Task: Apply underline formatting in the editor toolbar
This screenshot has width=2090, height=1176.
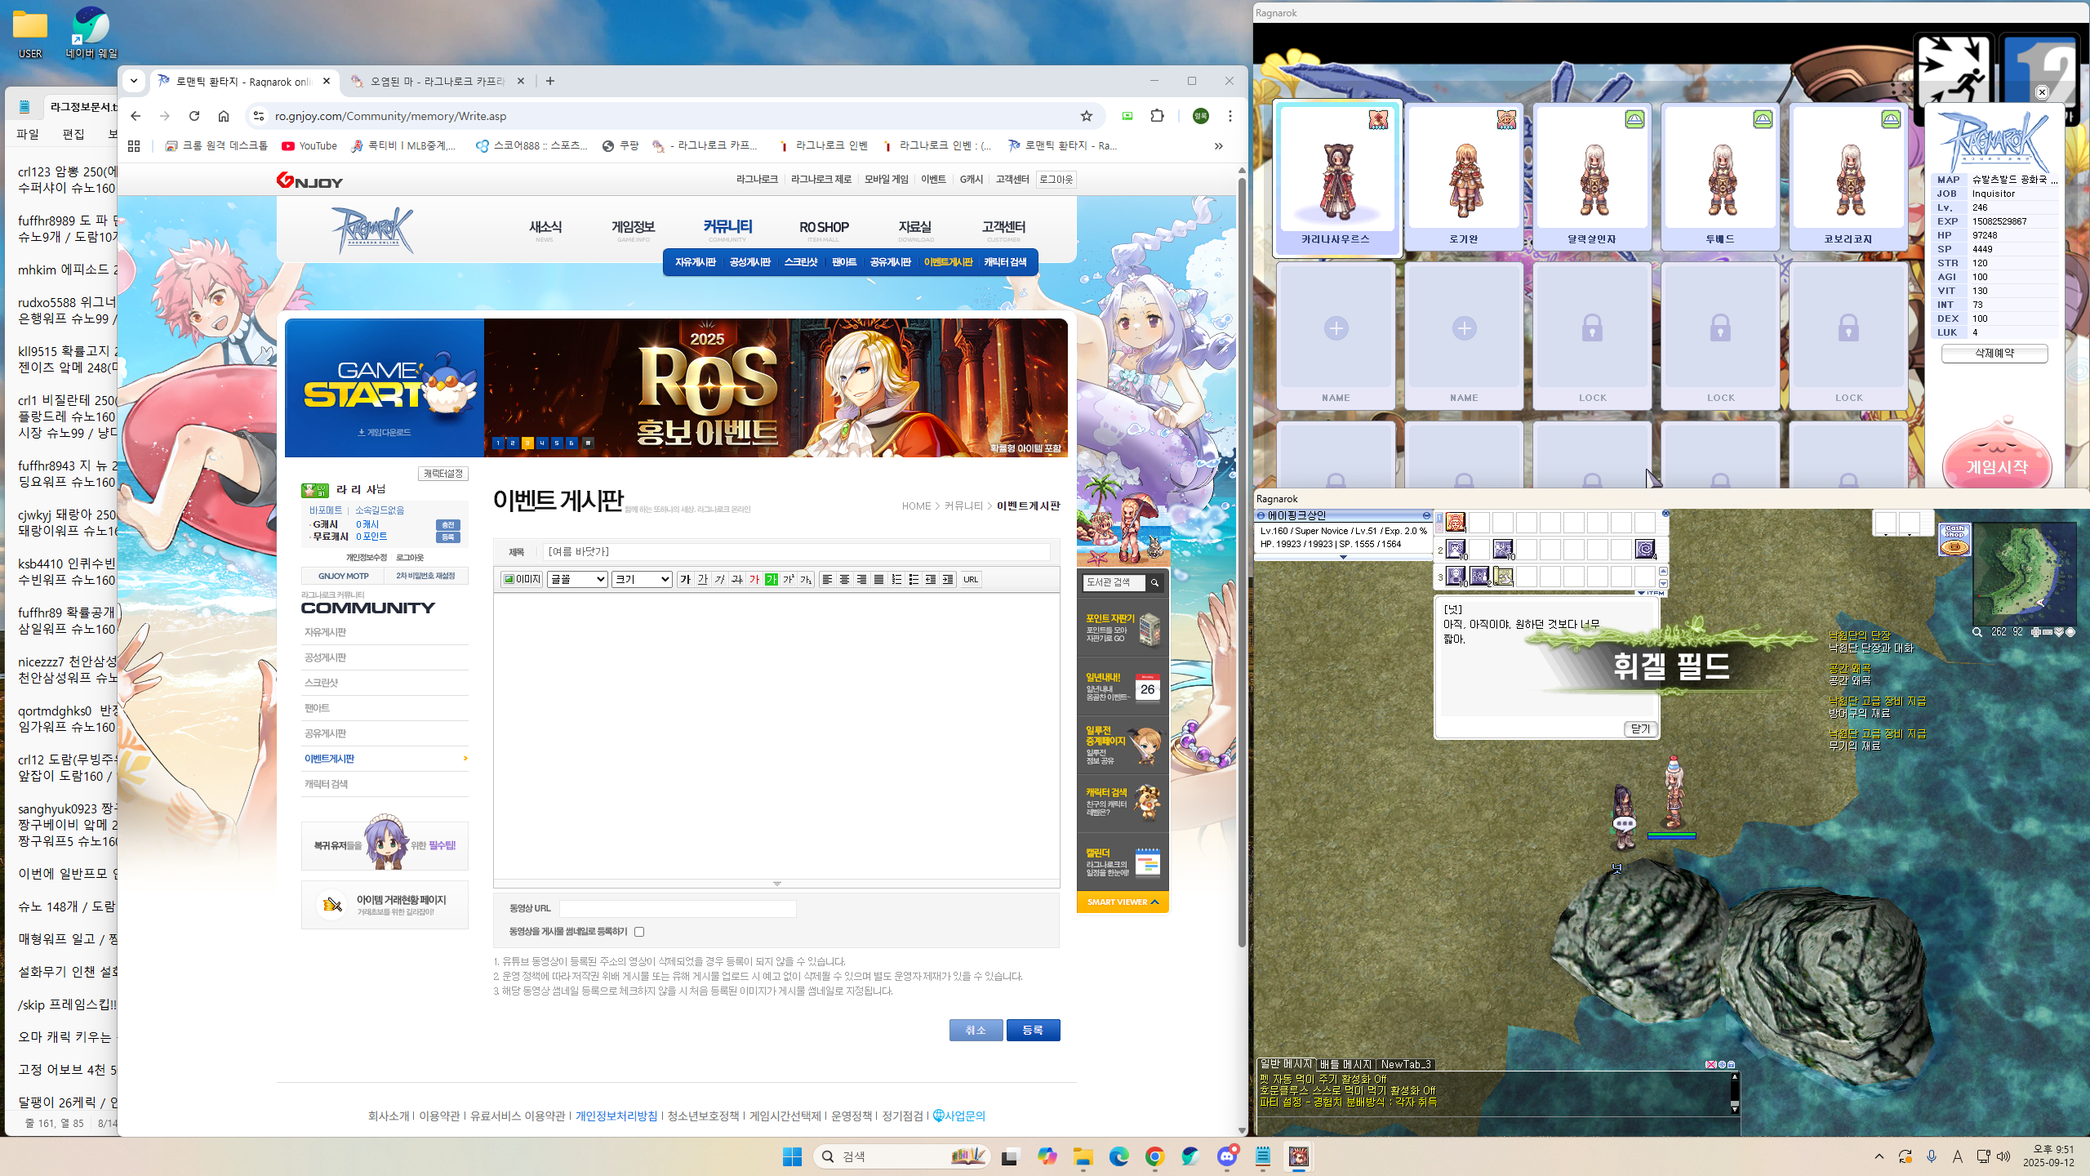Action: tap(702, 579)
